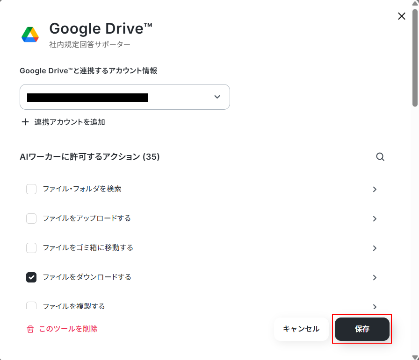Image resolution: width=419 pixels, height=360 pixels.
Task: Click the vertical scrollbar thumb
Action: tap(415, 58)
